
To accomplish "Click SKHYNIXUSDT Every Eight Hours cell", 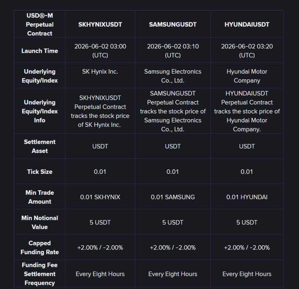I will (x=100, y=274).
